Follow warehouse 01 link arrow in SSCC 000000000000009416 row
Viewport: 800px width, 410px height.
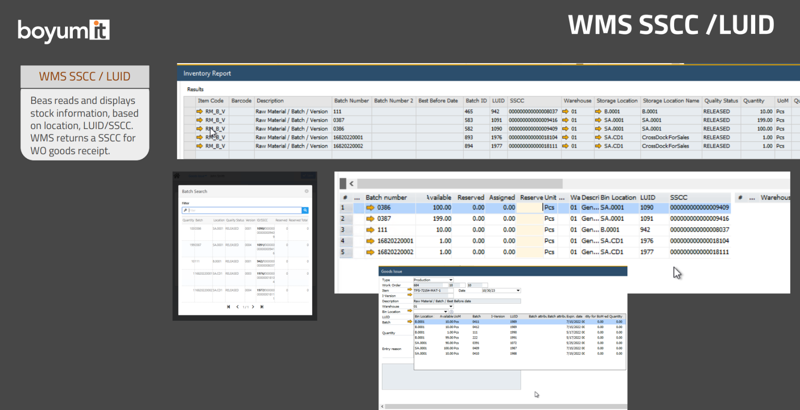tap(566, 120)
